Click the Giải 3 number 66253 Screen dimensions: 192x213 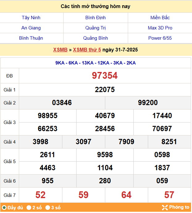click(x=48, y=129)
